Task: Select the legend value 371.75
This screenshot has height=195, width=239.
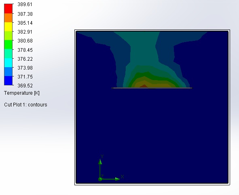Action: [25, 77]
